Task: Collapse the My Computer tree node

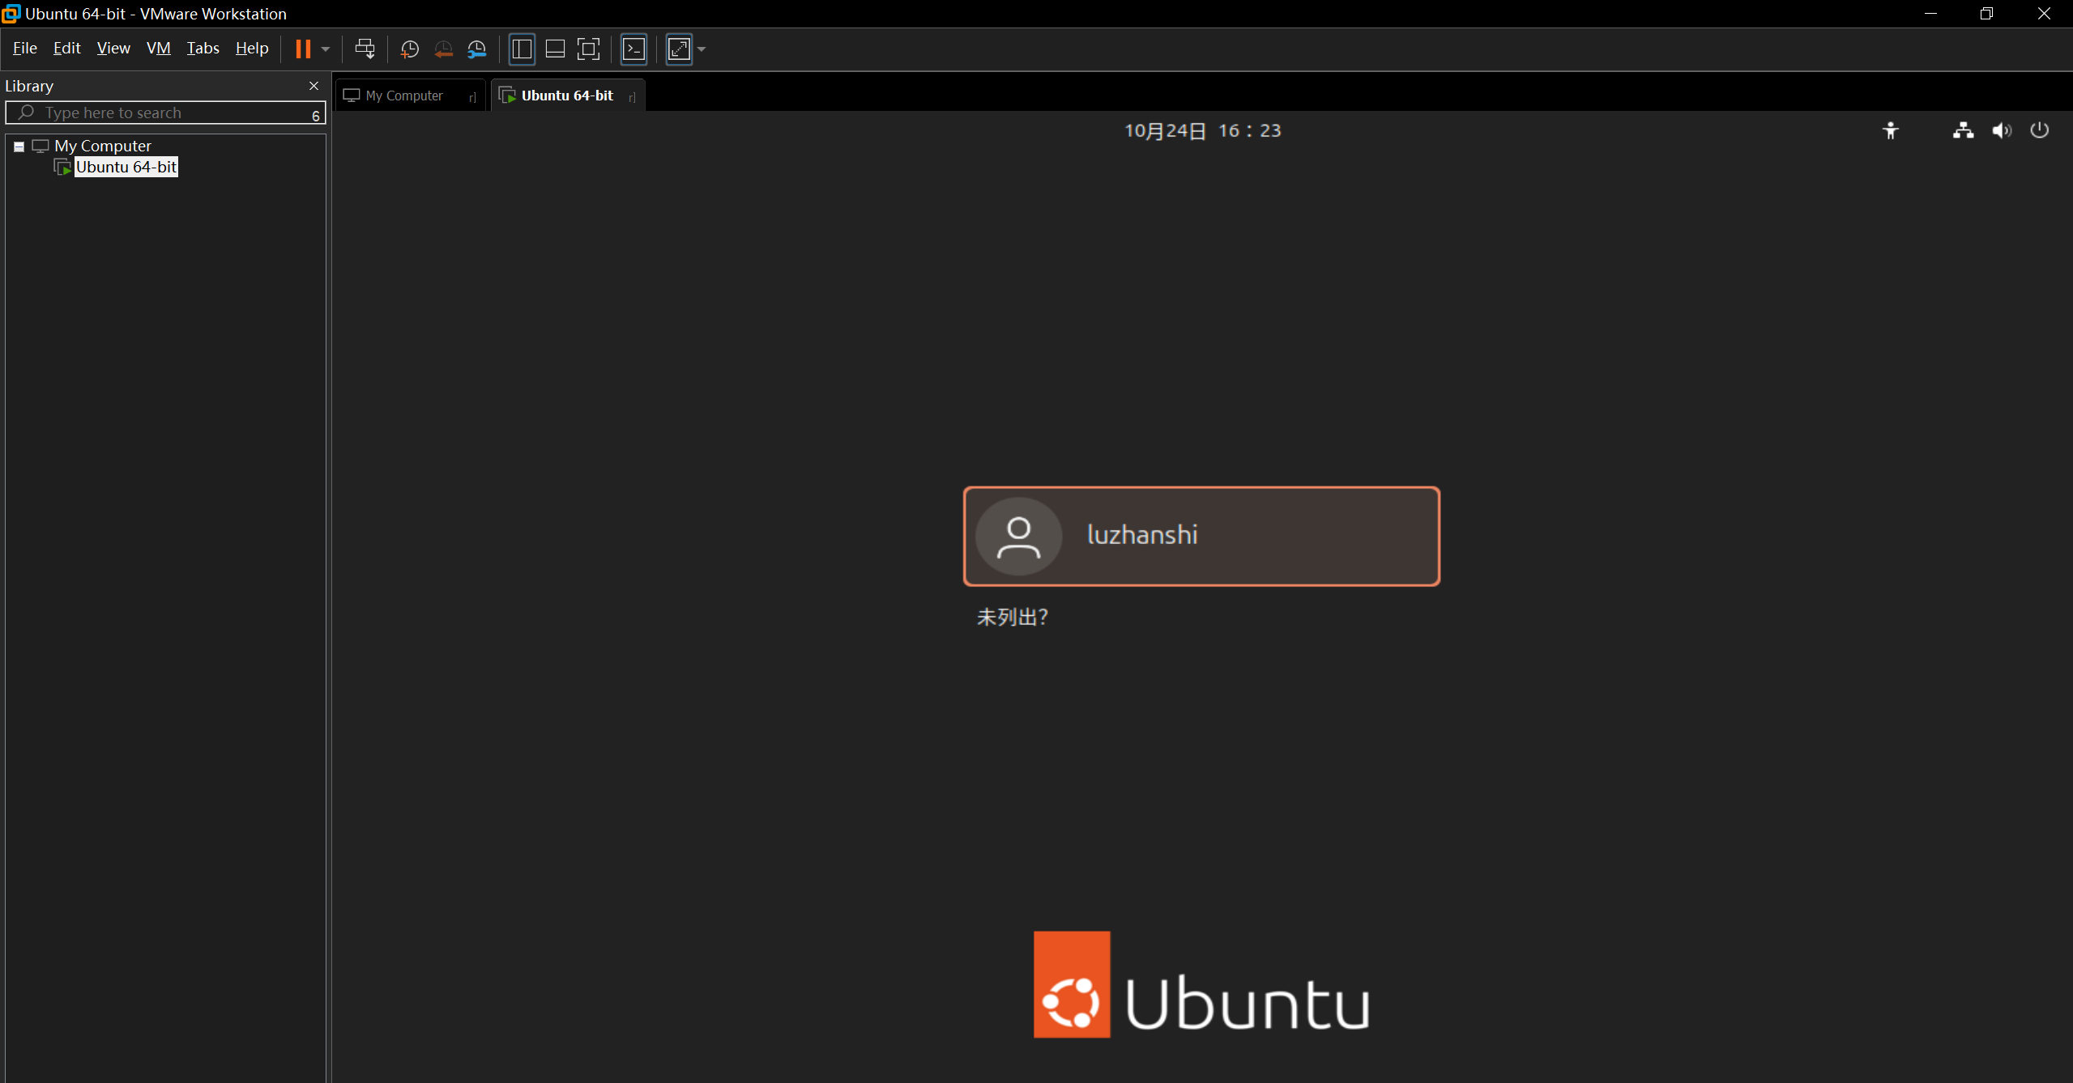Action: tap(19, 147)
